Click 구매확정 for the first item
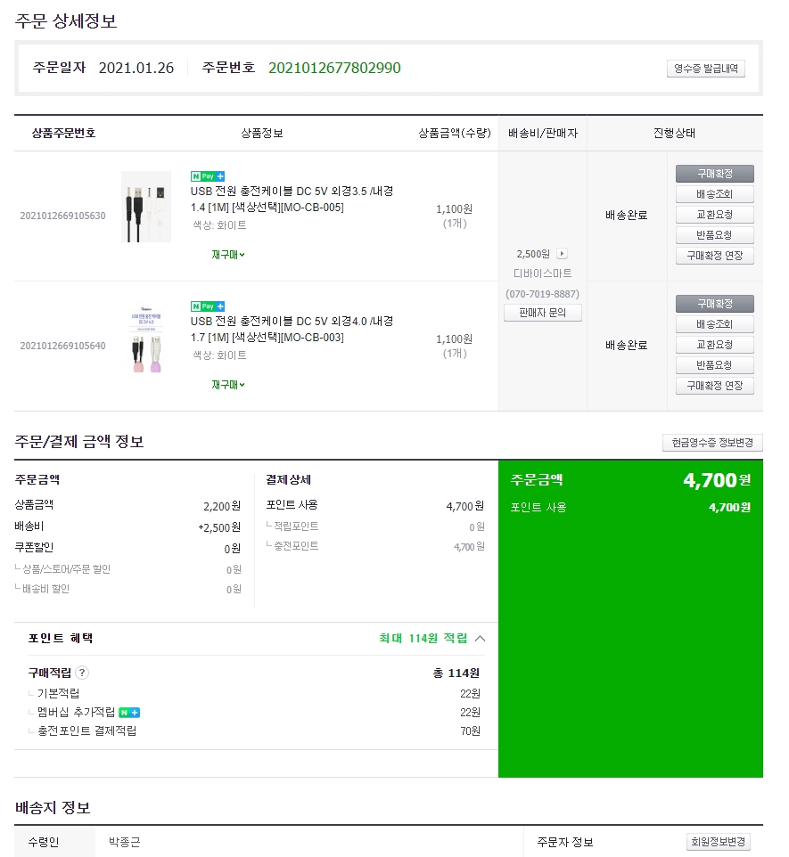 point(714,174)
